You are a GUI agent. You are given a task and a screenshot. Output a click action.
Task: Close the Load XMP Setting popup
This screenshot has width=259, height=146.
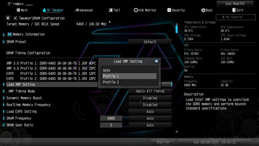pos(156,61)
